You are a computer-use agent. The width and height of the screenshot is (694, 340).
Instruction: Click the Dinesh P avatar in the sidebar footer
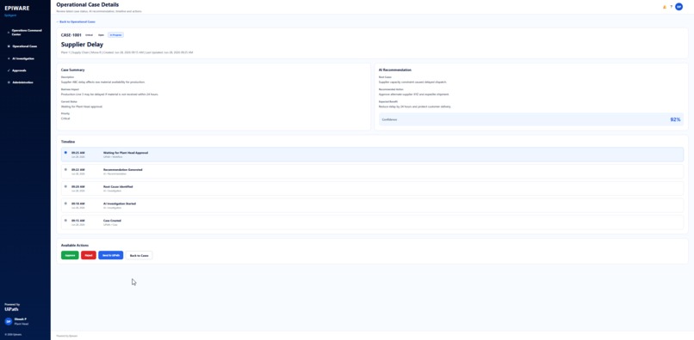tap(9, 321)
